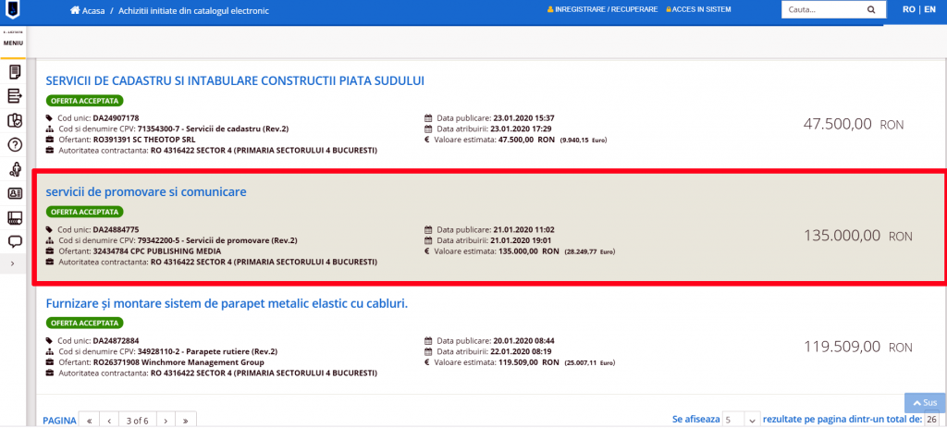Viewport: 947px width, 428px height.
Task: Click the 135.000,00 RON large amount
Action: click(857, 236)
